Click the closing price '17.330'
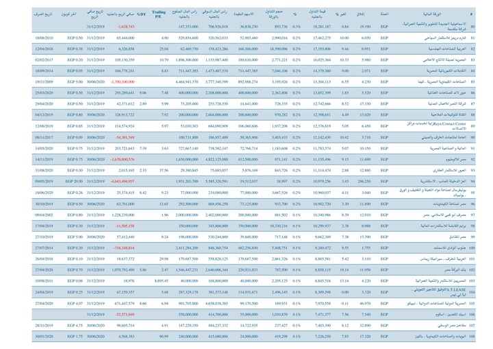The width and height of the screenshot is (493, 349). pos(366,104)
